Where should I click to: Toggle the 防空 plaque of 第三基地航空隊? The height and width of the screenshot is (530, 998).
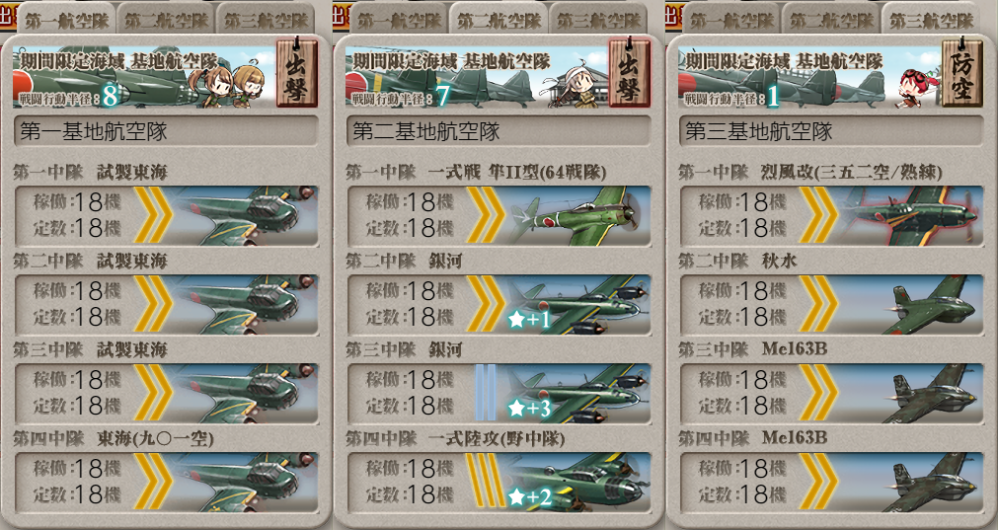pos(961,73)
